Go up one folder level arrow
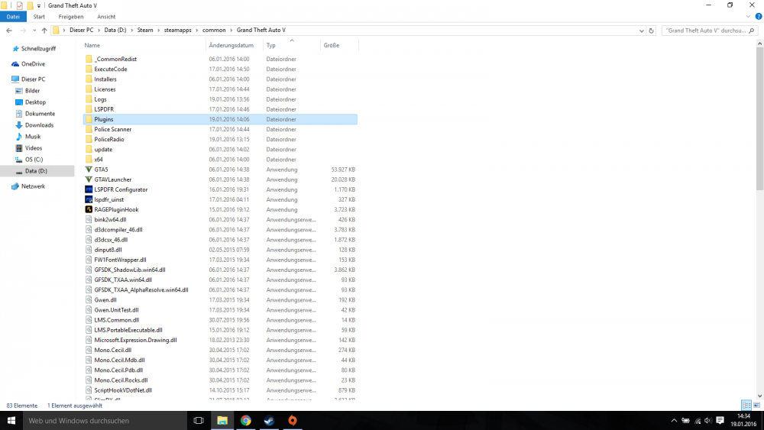Viewport: 764px width, 430px height. pyautogui.click(x=44, y=31)
